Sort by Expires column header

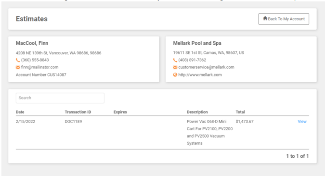(120, 112)
